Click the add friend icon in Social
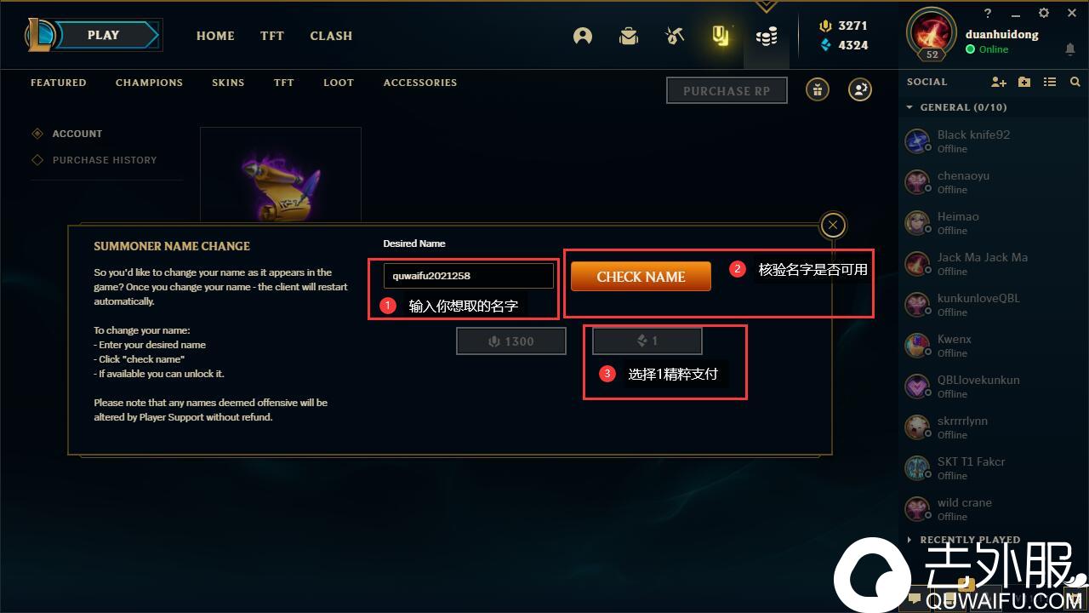 click(999, 82)
